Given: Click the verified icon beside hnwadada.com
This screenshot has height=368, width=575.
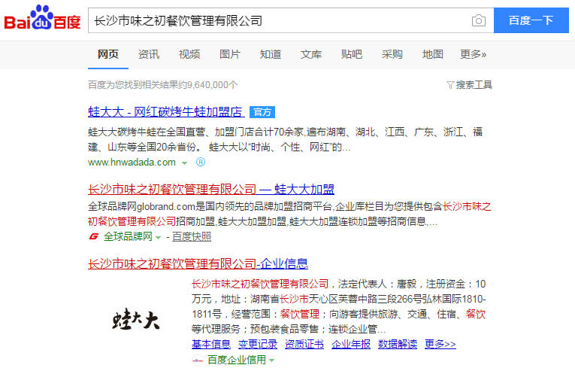Looking at the screenshot, I should [x=201, y=162].
